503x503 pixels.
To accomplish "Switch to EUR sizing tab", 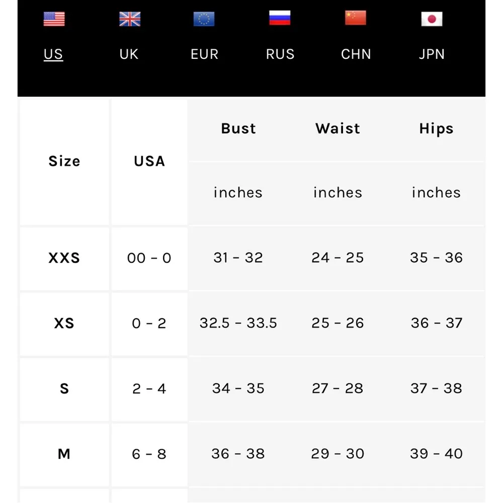I will [x=204, y=54].
